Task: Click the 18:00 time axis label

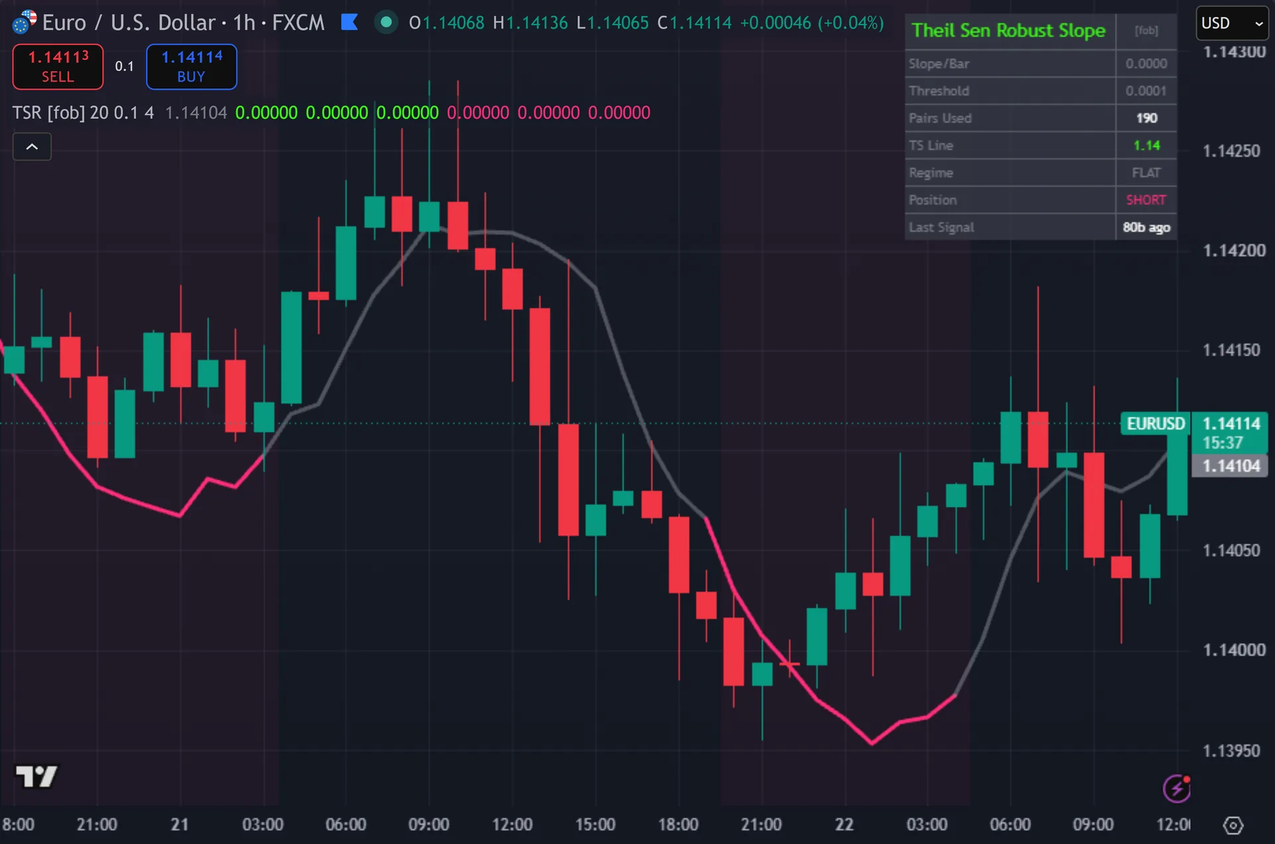Action: click(x=678, y=825)
